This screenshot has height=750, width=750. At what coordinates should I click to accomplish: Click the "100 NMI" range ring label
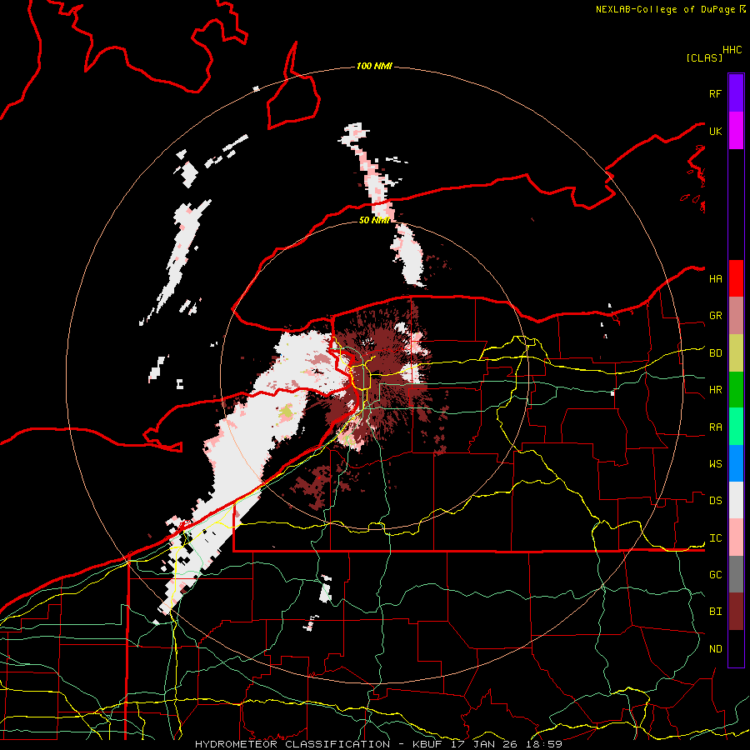point(374,66)
